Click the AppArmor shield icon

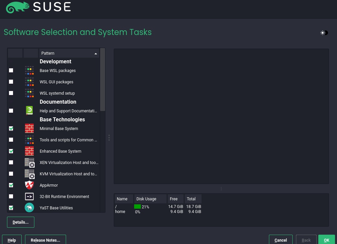click(x=29, y=185)
